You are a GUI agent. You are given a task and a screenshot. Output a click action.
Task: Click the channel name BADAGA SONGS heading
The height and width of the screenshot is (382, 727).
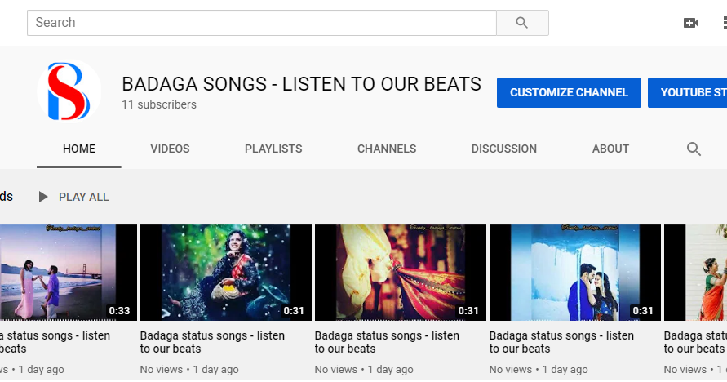tap(301, 84)
